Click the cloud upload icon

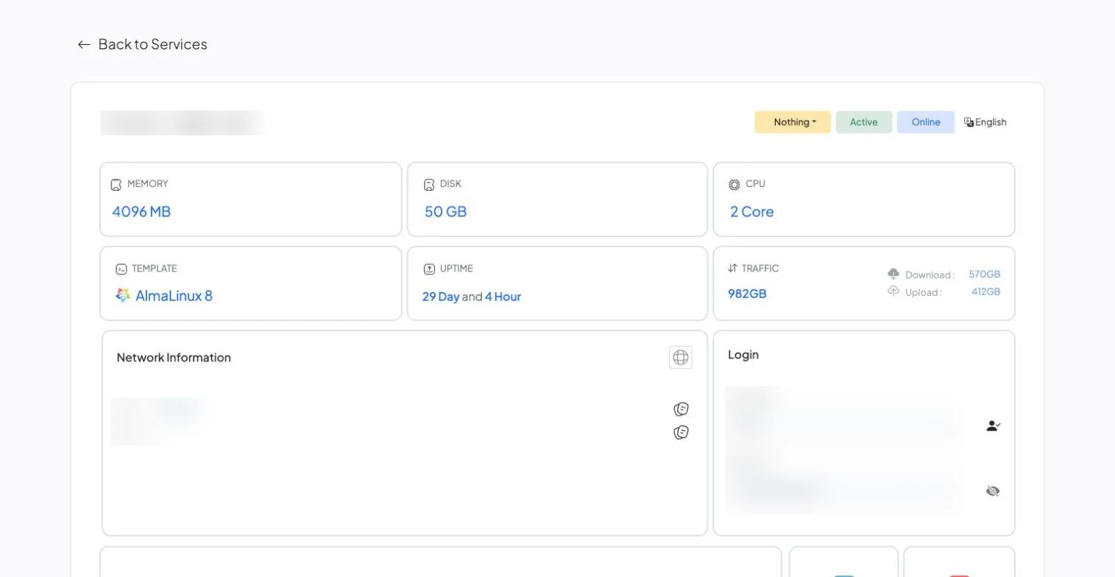point(893,291)
